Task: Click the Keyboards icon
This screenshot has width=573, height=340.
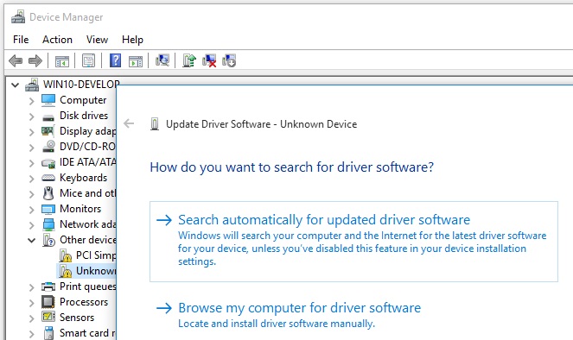Action: coord(48,178)
